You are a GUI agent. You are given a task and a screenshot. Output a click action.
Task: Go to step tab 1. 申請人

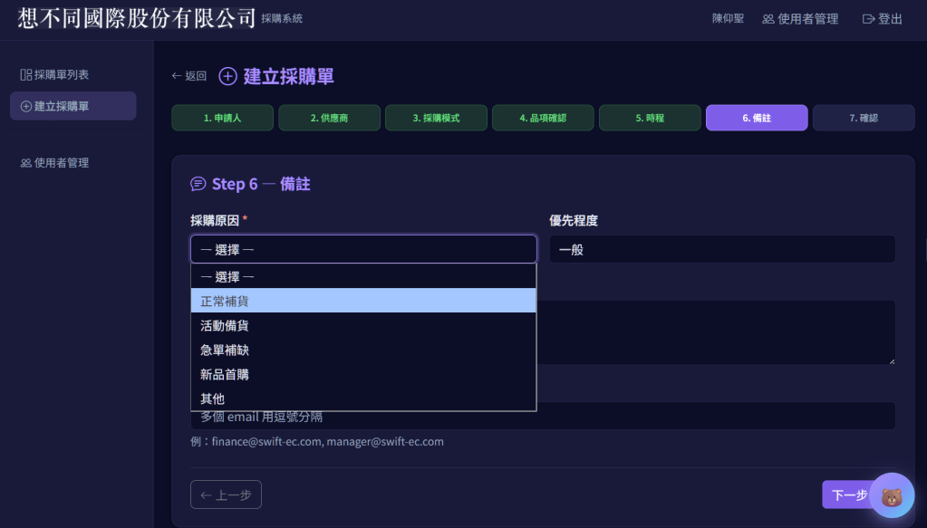tap(222, 118)
